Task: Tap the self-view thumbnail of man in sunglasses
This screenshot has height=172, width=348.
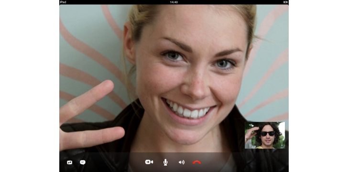Action: pos(265,135)
